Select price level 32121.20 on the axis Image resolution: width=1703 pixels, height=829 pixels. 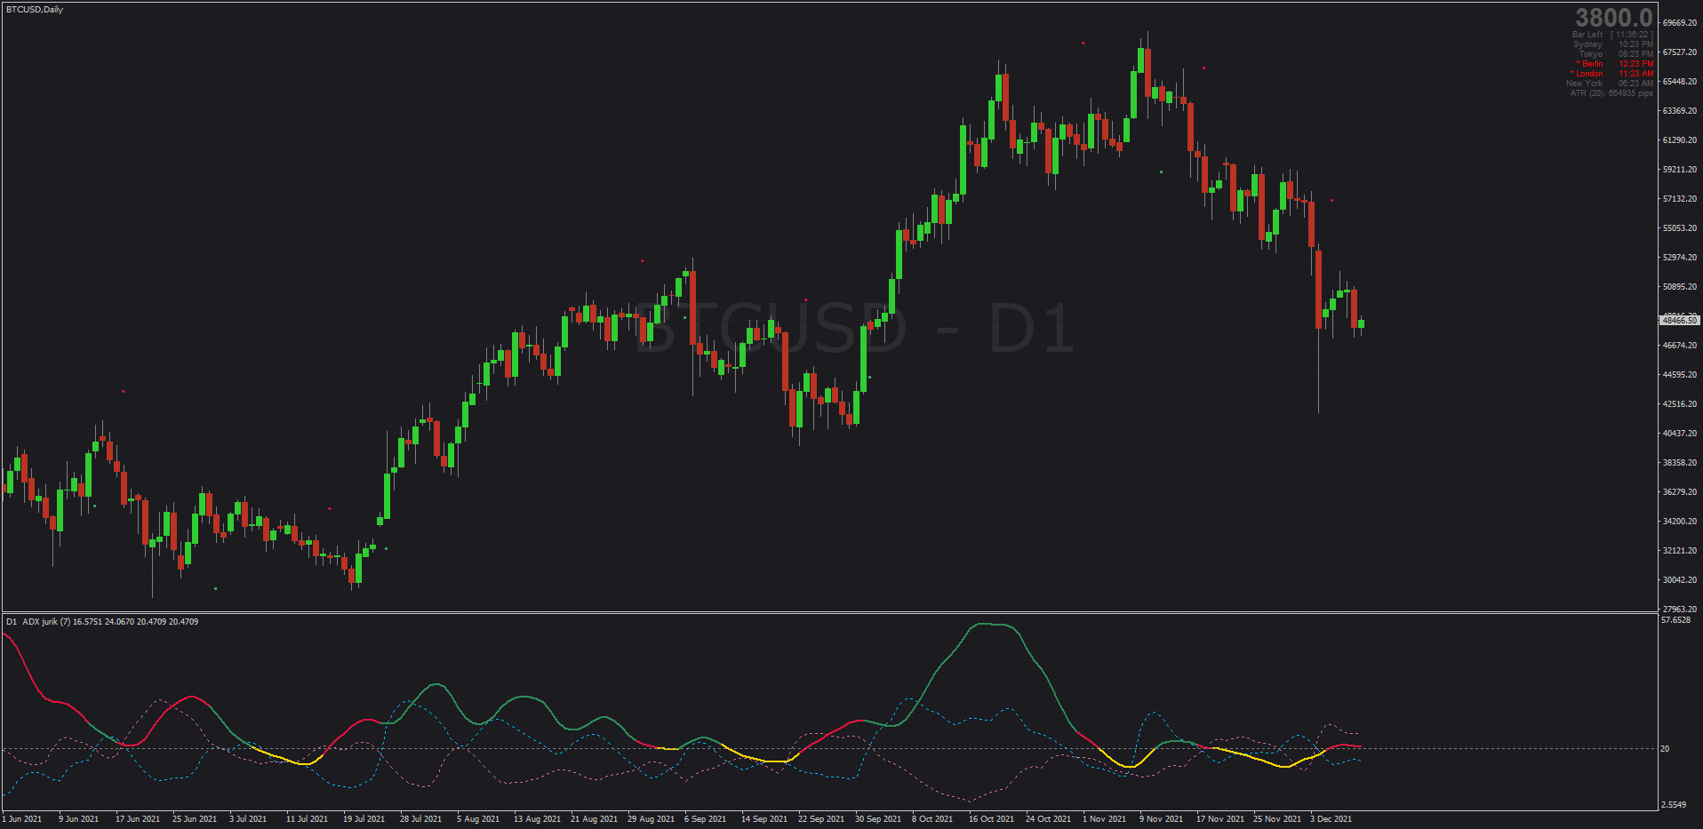(x=1680, y=551)
